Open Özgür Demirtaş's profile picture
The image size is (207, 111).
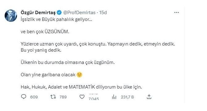tap(11, 15)
